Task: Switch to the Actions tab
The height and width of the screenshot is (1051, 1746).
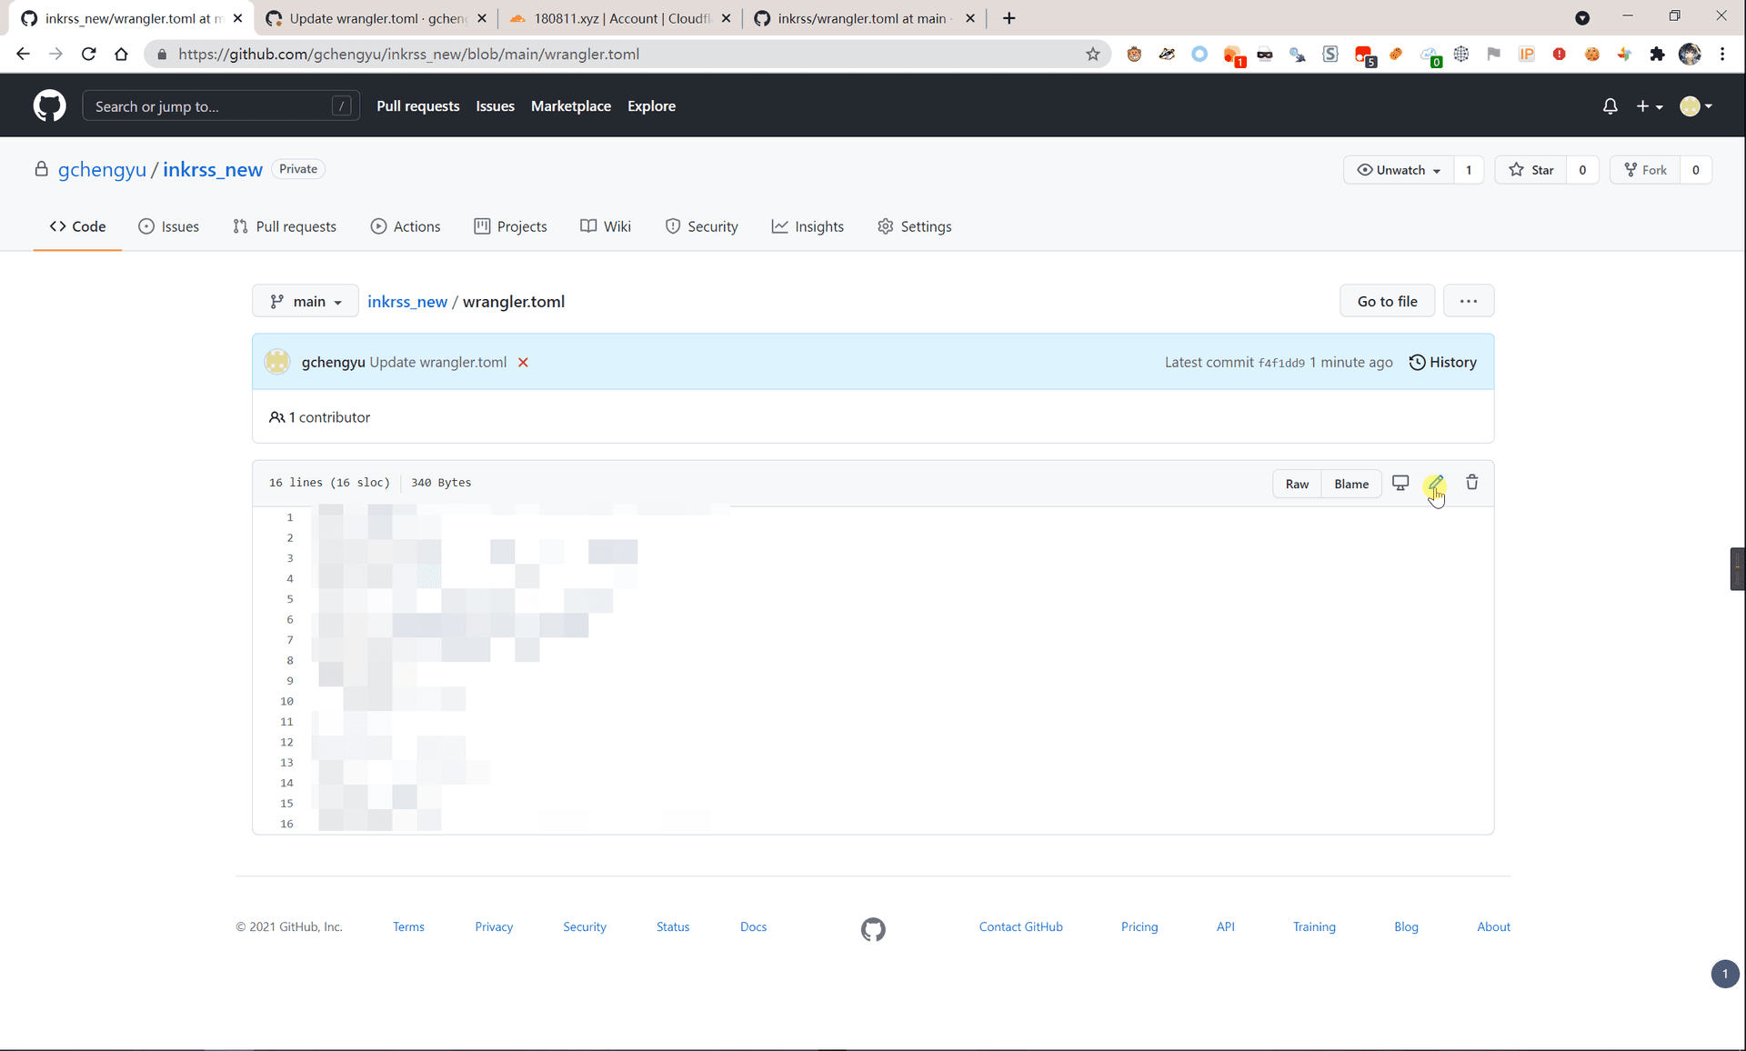Action: click(406, 226)
